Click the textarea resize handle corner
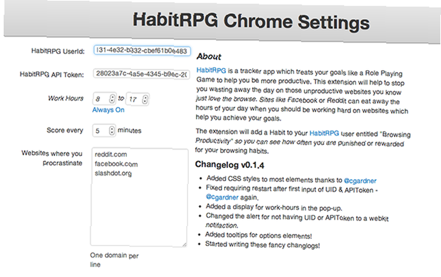The height and width of the screenshot is (277, 441). [x=184, y=244]
